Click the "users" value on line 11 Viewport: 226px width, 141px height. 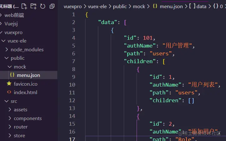click(x=186, y=93)
